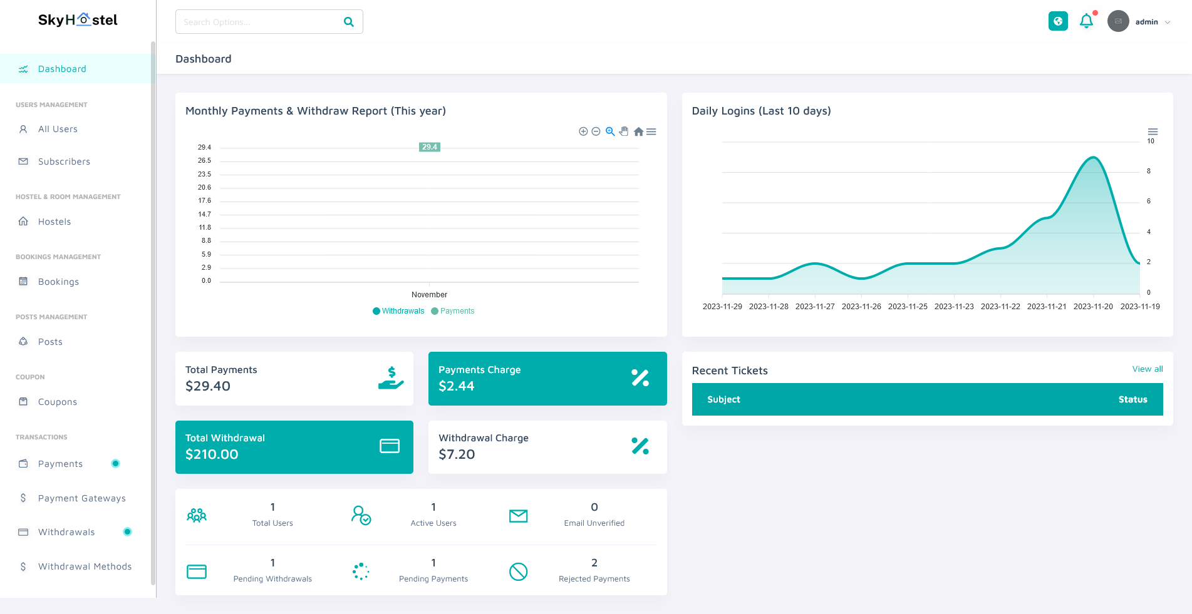Open the Total Withdrawal card
This screenshot has width=1192, height=614.
pyautogui.click(x=294, y=447)
